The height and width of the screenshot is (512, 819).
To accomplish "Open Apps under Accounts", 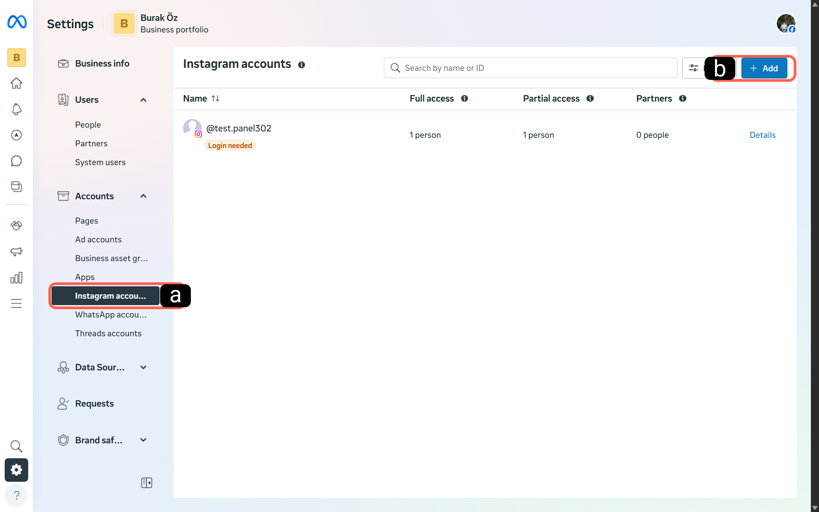I will [85, 277].
